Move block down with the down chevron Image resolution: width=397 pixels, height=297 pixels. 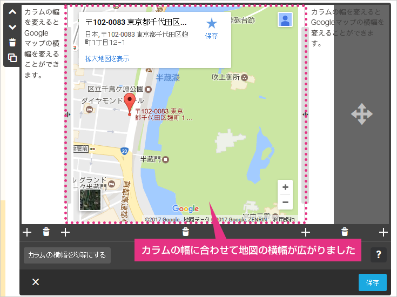coord(12,27)
